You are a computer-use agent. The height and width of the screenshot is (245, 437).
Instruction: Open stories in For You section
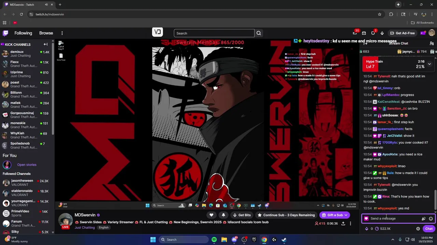click(x=27, y=165)
